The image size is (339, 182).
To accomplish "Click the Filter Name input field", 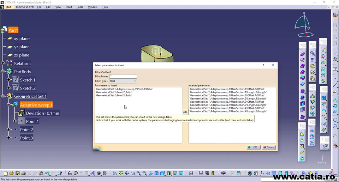I will click(x=123, y=76).
